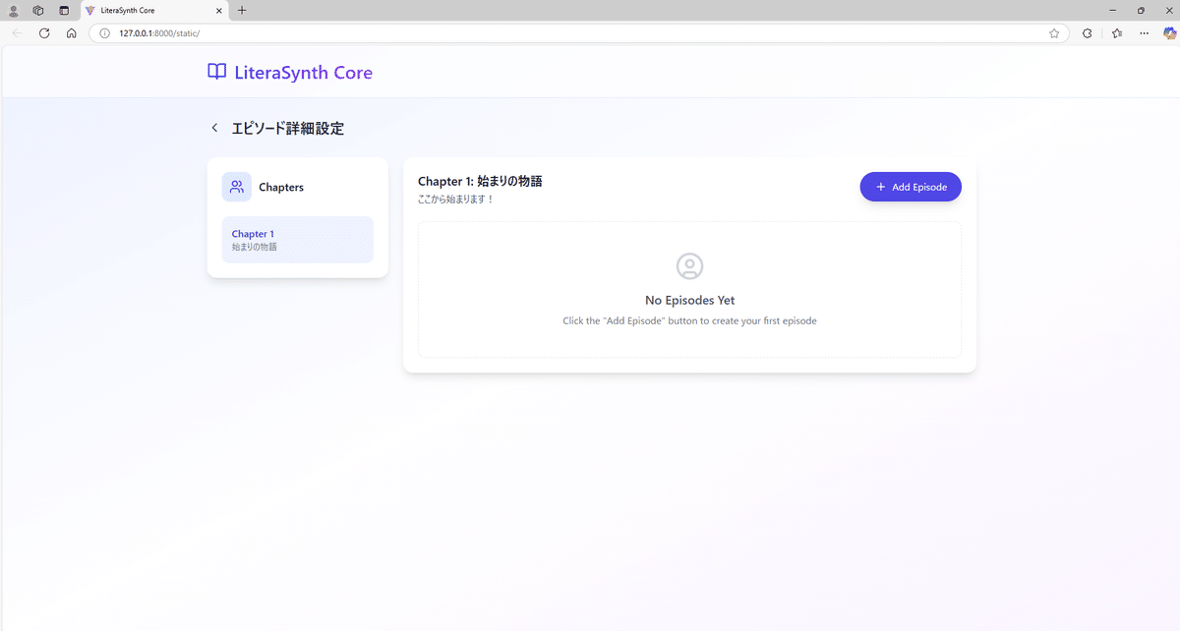1180x631 pixels.
Task: Click the tab search icon at top left
Action: pos(13,10)
